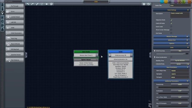
Task: Enable the Show Screen Message checkbox
Action: click(171, 30)
